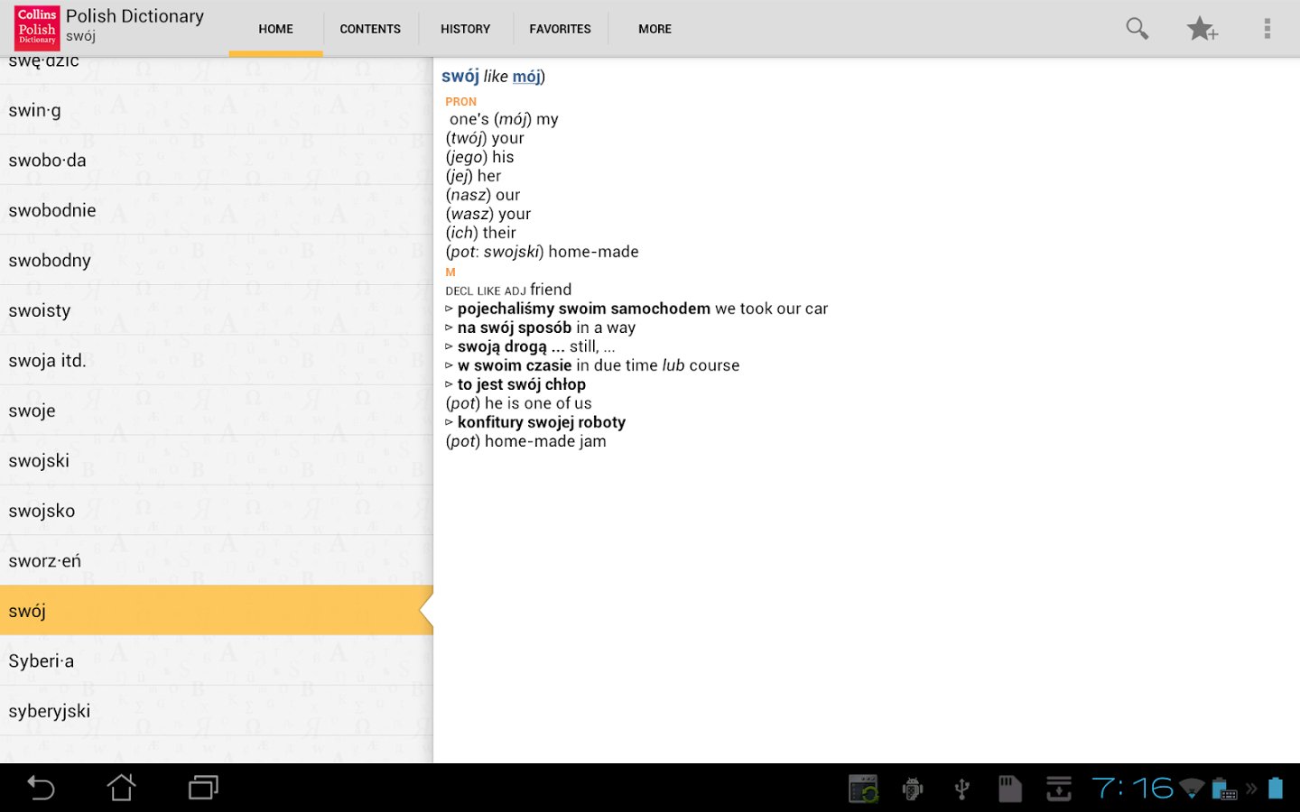This screenshot has width=1300, height=812.
Task: Tap the phrase w swoim czasie
Action: (x=515, y=365)
